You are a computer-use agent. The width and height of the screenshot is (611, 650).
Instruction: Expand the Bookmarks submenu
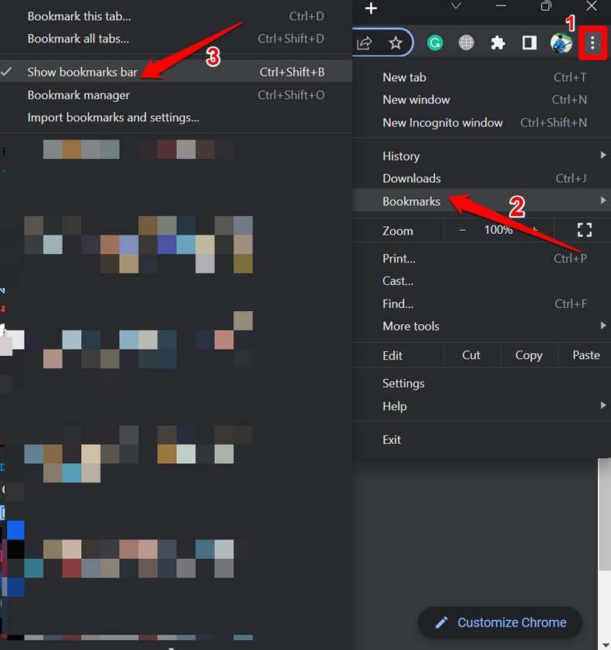(x=412, y=201)
